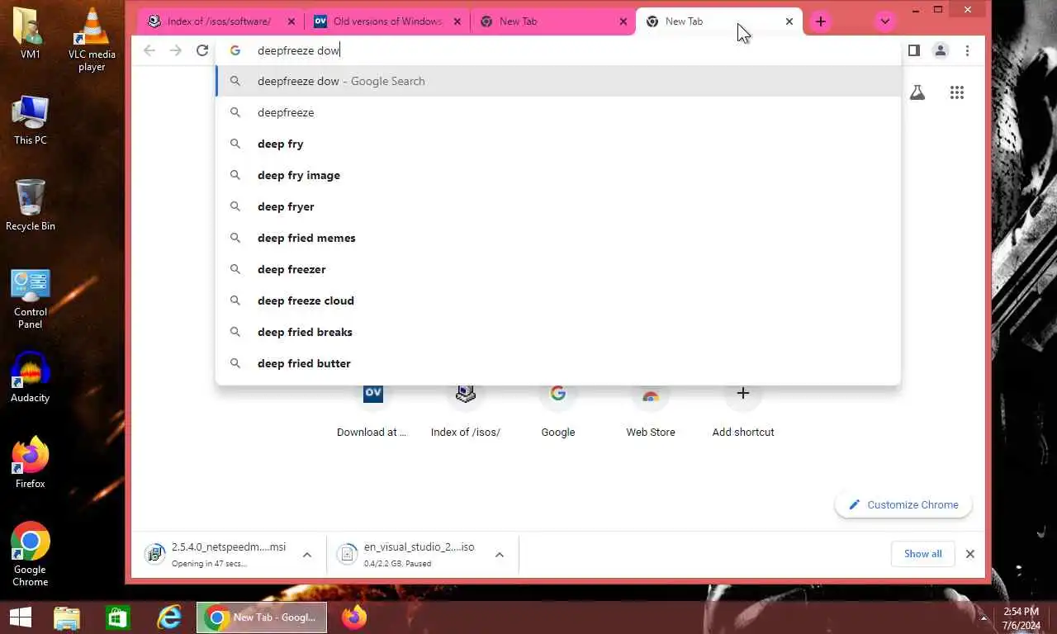Click the Chrome reload button
The height and width of the screenshot is (634, 1057).
202,50
